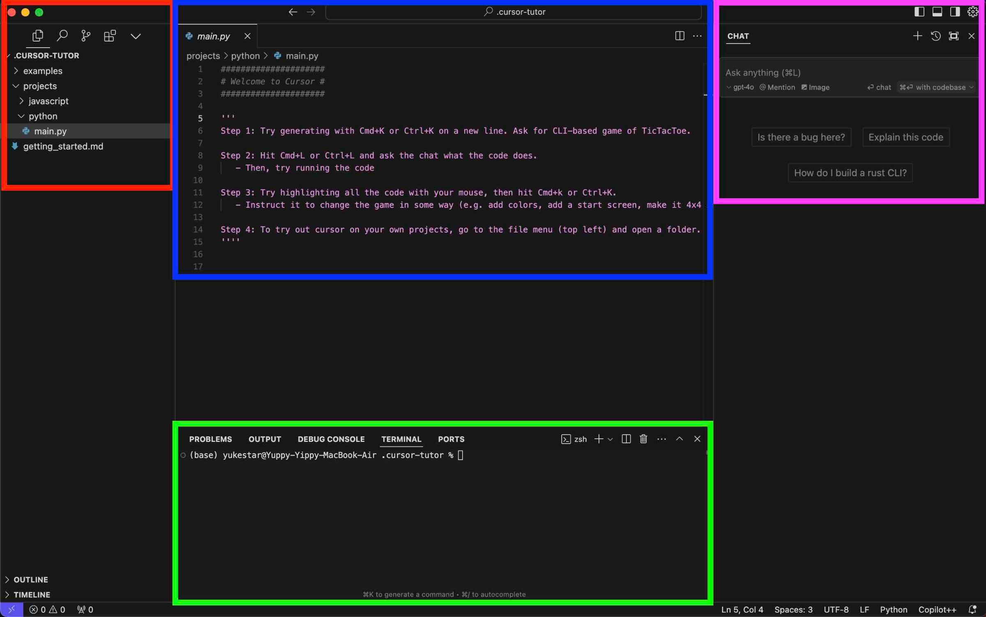
Task: Open the terminal launch profile dropdown arrow
Action: pyautogui.click(x=610, y=439)
